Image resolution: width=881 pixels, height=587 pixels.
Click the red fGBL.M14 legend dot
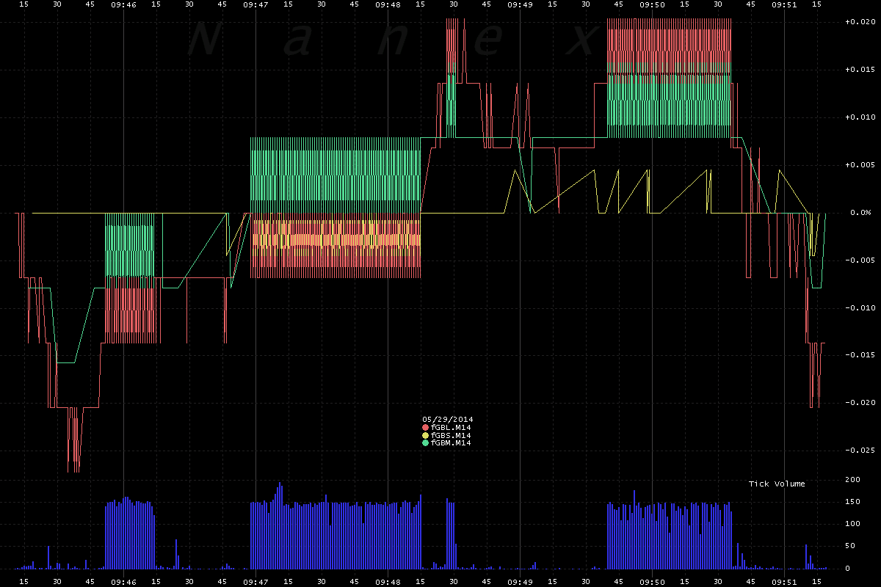pyautogui.click(x=425, y=427)
